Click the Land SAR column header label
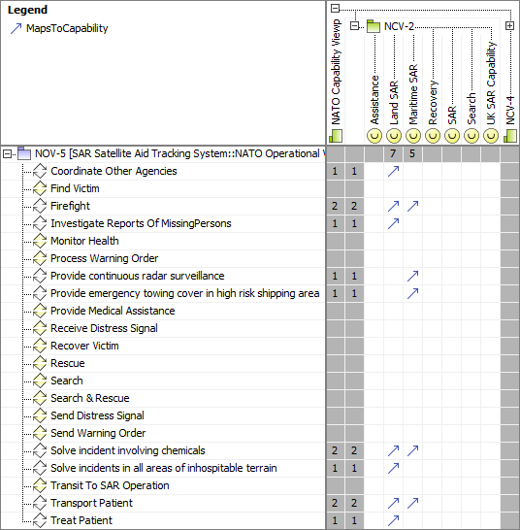This screenshot has height=530, width=520. click(x=394, y=103)
